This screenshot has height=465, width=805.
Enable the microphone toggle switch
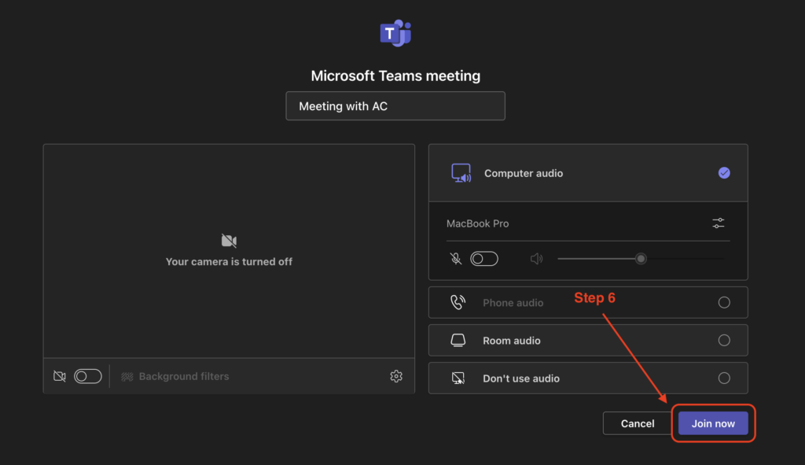pyautogui.click(x=483, y=259)
